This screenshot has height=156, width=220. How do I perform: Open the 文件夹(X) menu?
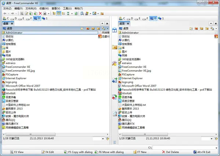coord(31,8)
